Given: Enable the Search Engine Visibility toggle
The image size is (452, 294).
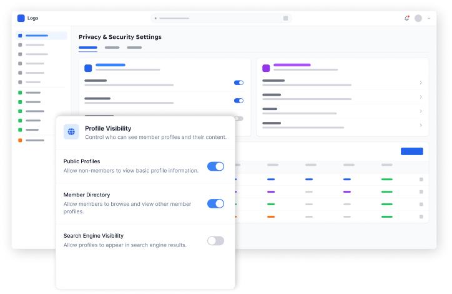Looking at the screenshot, I should pos(215,241).
